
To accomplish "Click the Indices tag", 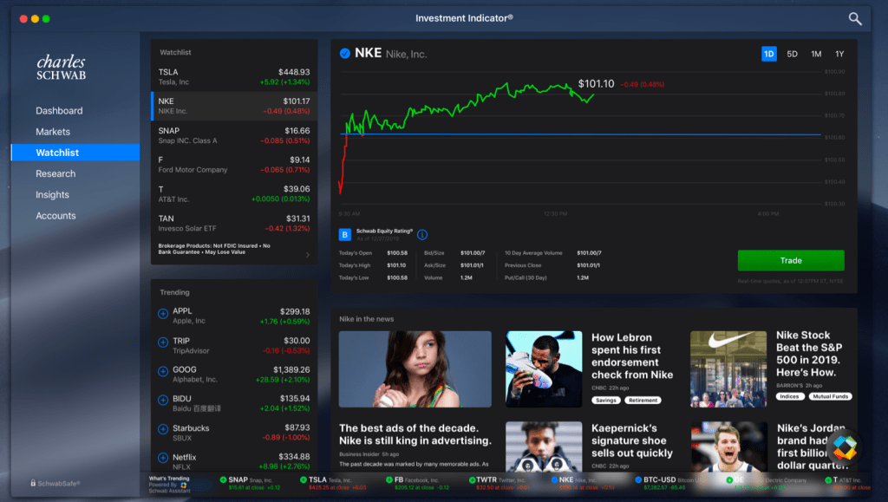I will click(789, 397).
